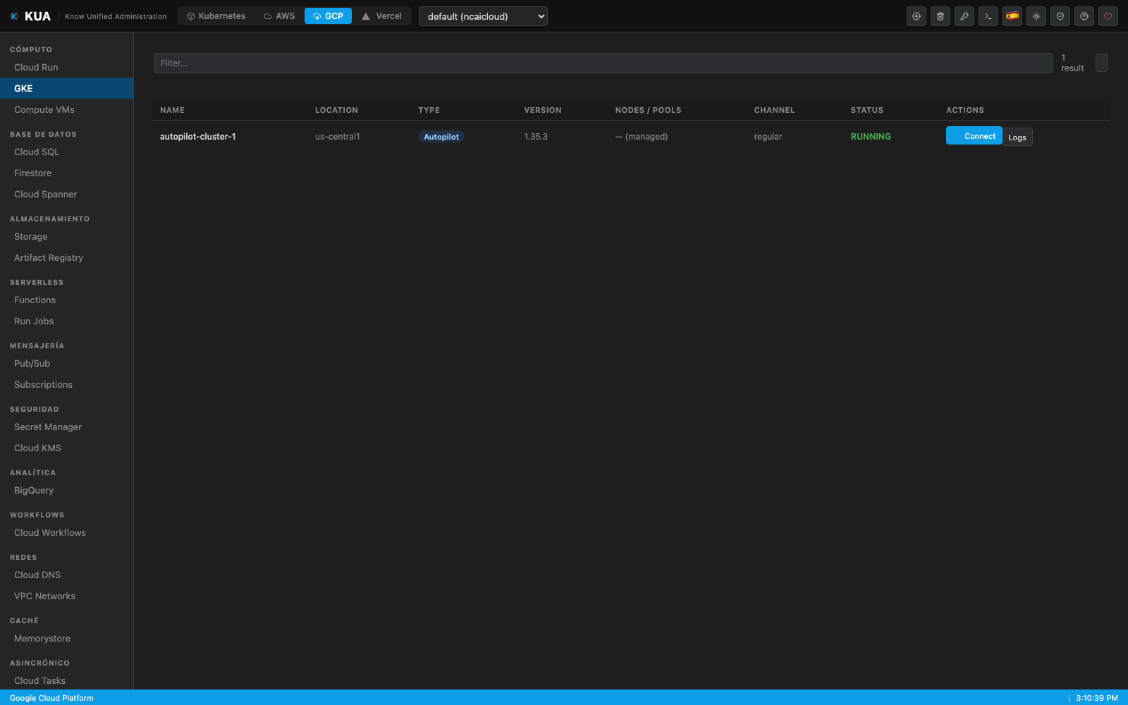
Task: Click the 1.35.3 version cell
Action: 536,137
